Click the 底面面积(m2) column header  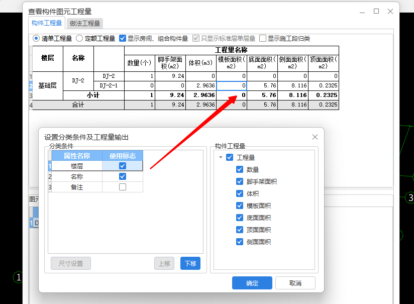262,63
